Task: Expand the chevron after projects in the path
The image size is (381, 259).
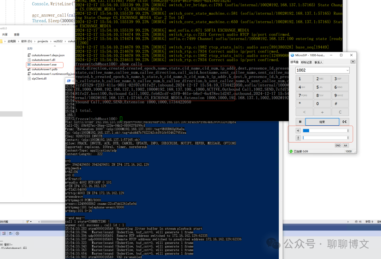Action: [x=51, y=42]
